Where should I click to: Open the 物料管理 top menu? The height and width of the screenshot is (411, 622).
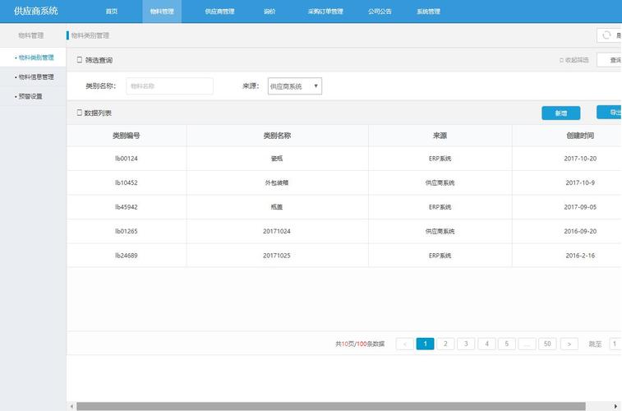click(x=162, y=12)
